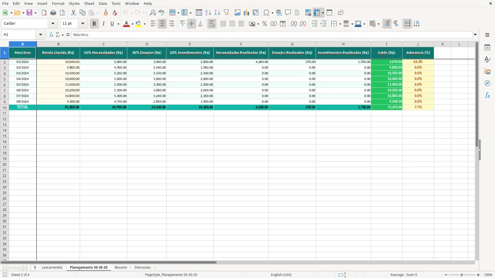Open Print Preview from toolbar
The width and height of the screenshot is (495, 278).
click(62, 13)
